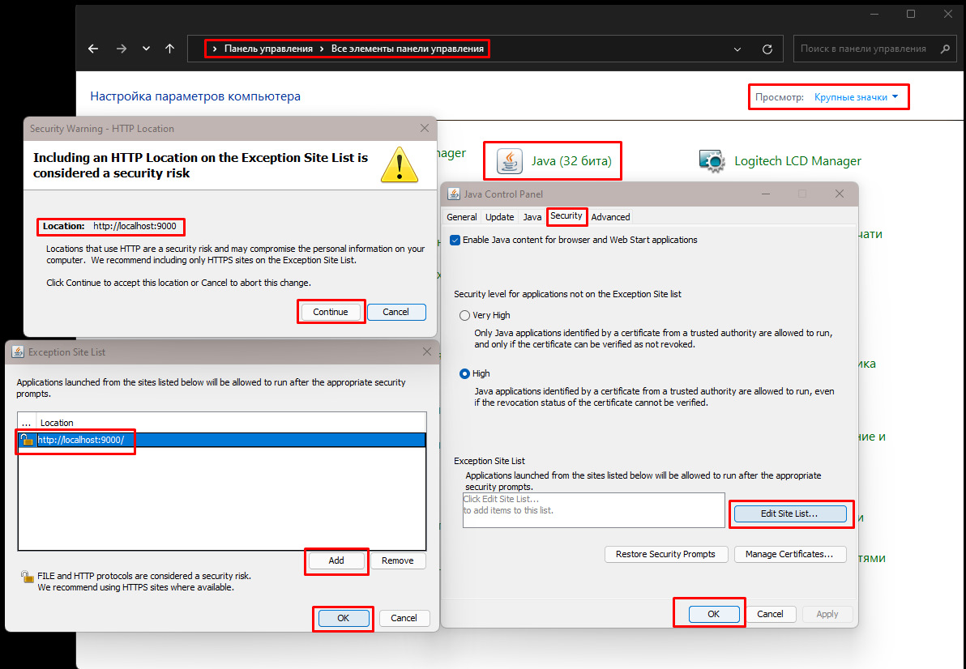Screen dimensions: 966x669
Task: Switch to the Update tab
Action: [500, 216]
